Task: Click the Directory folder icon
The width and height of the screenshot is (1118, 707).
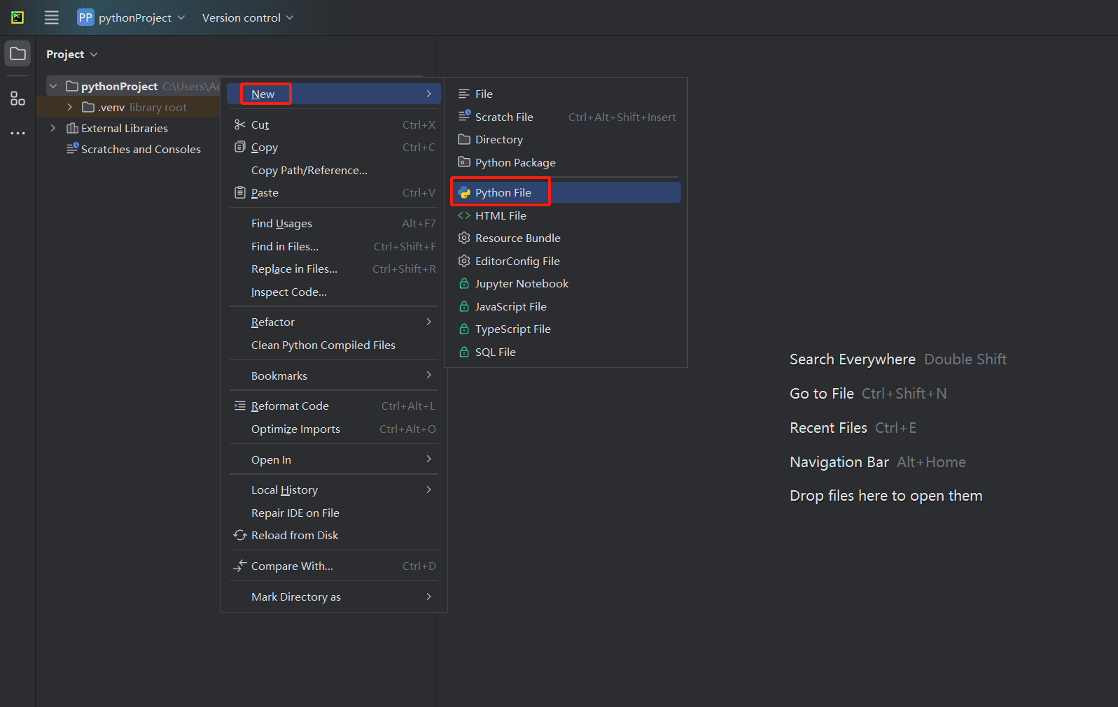Action: 464,139
